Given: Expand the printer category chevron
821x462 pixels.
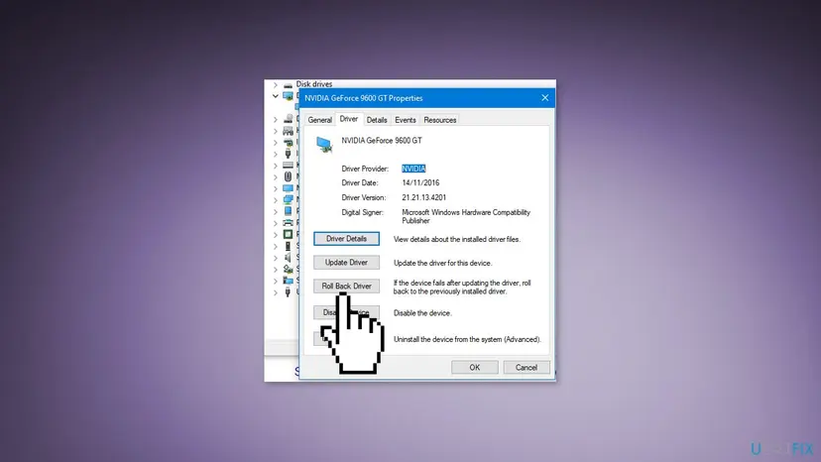Looking at the screenshot, I should coord(276,223).
